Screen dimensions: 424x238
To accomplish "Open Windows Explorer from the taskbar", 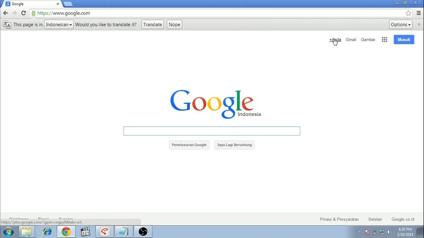I will click(x=26, y=232).
